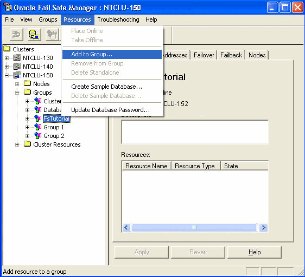Click the resources list horizontal scrollbar thumb
Viewport: 305px width, 277px height.
[x=194, y=227]
